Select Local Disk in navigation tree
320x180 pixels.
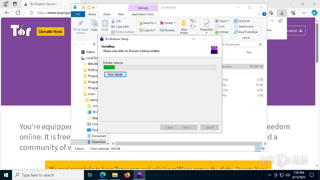click(x=89, y=58)
